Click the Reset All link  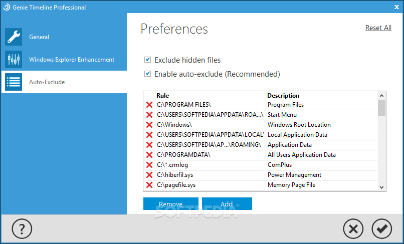(x=378, y=28)
